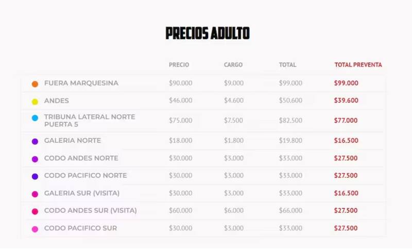
Task: Click the yellow dot next to Andes
Action: 35,102
